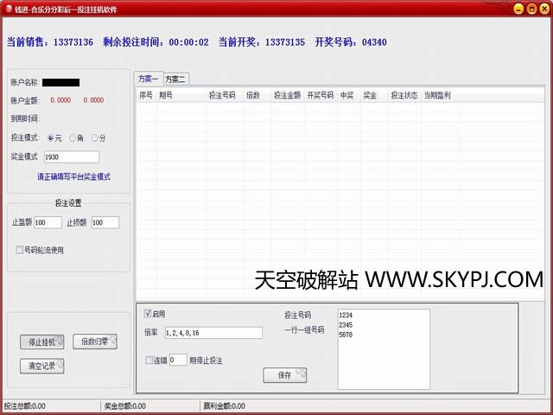Screen dimensions: 553x415
Task: Save settings with the 保存 button
Action: 284,374
